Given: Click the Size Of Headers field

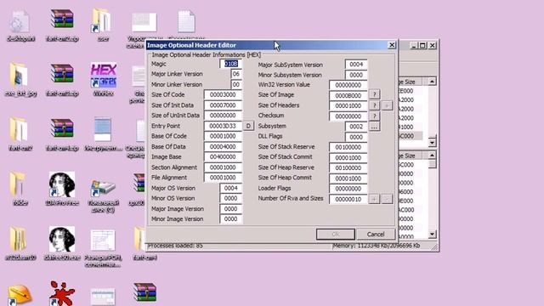Looking at the screenshot, I should (348, 105).
